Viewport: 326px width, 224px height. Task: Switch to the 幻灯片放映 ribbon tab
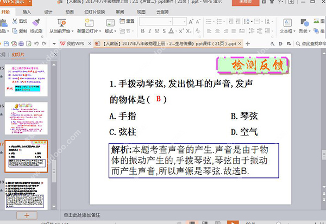[x=95, y=12]
